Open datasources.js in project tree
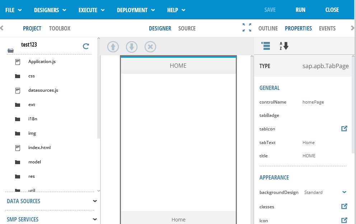The height and width of the screenshot is (224, 356). point(43,90)
